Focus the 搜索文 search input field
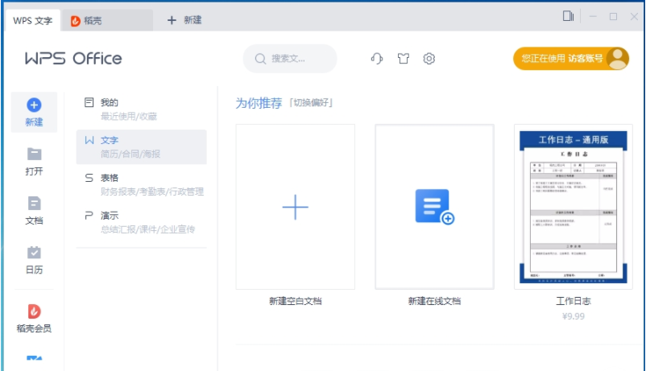646x371 pixels. tap(290, 59)
